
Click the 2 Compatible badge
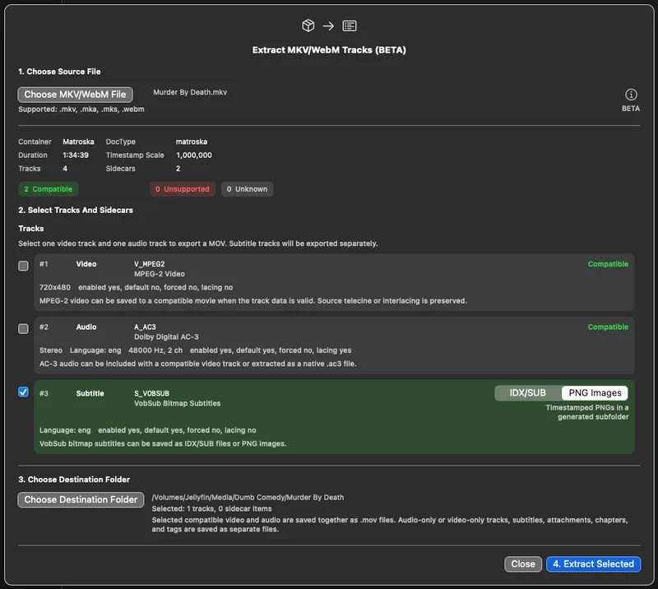click(49, 189)
